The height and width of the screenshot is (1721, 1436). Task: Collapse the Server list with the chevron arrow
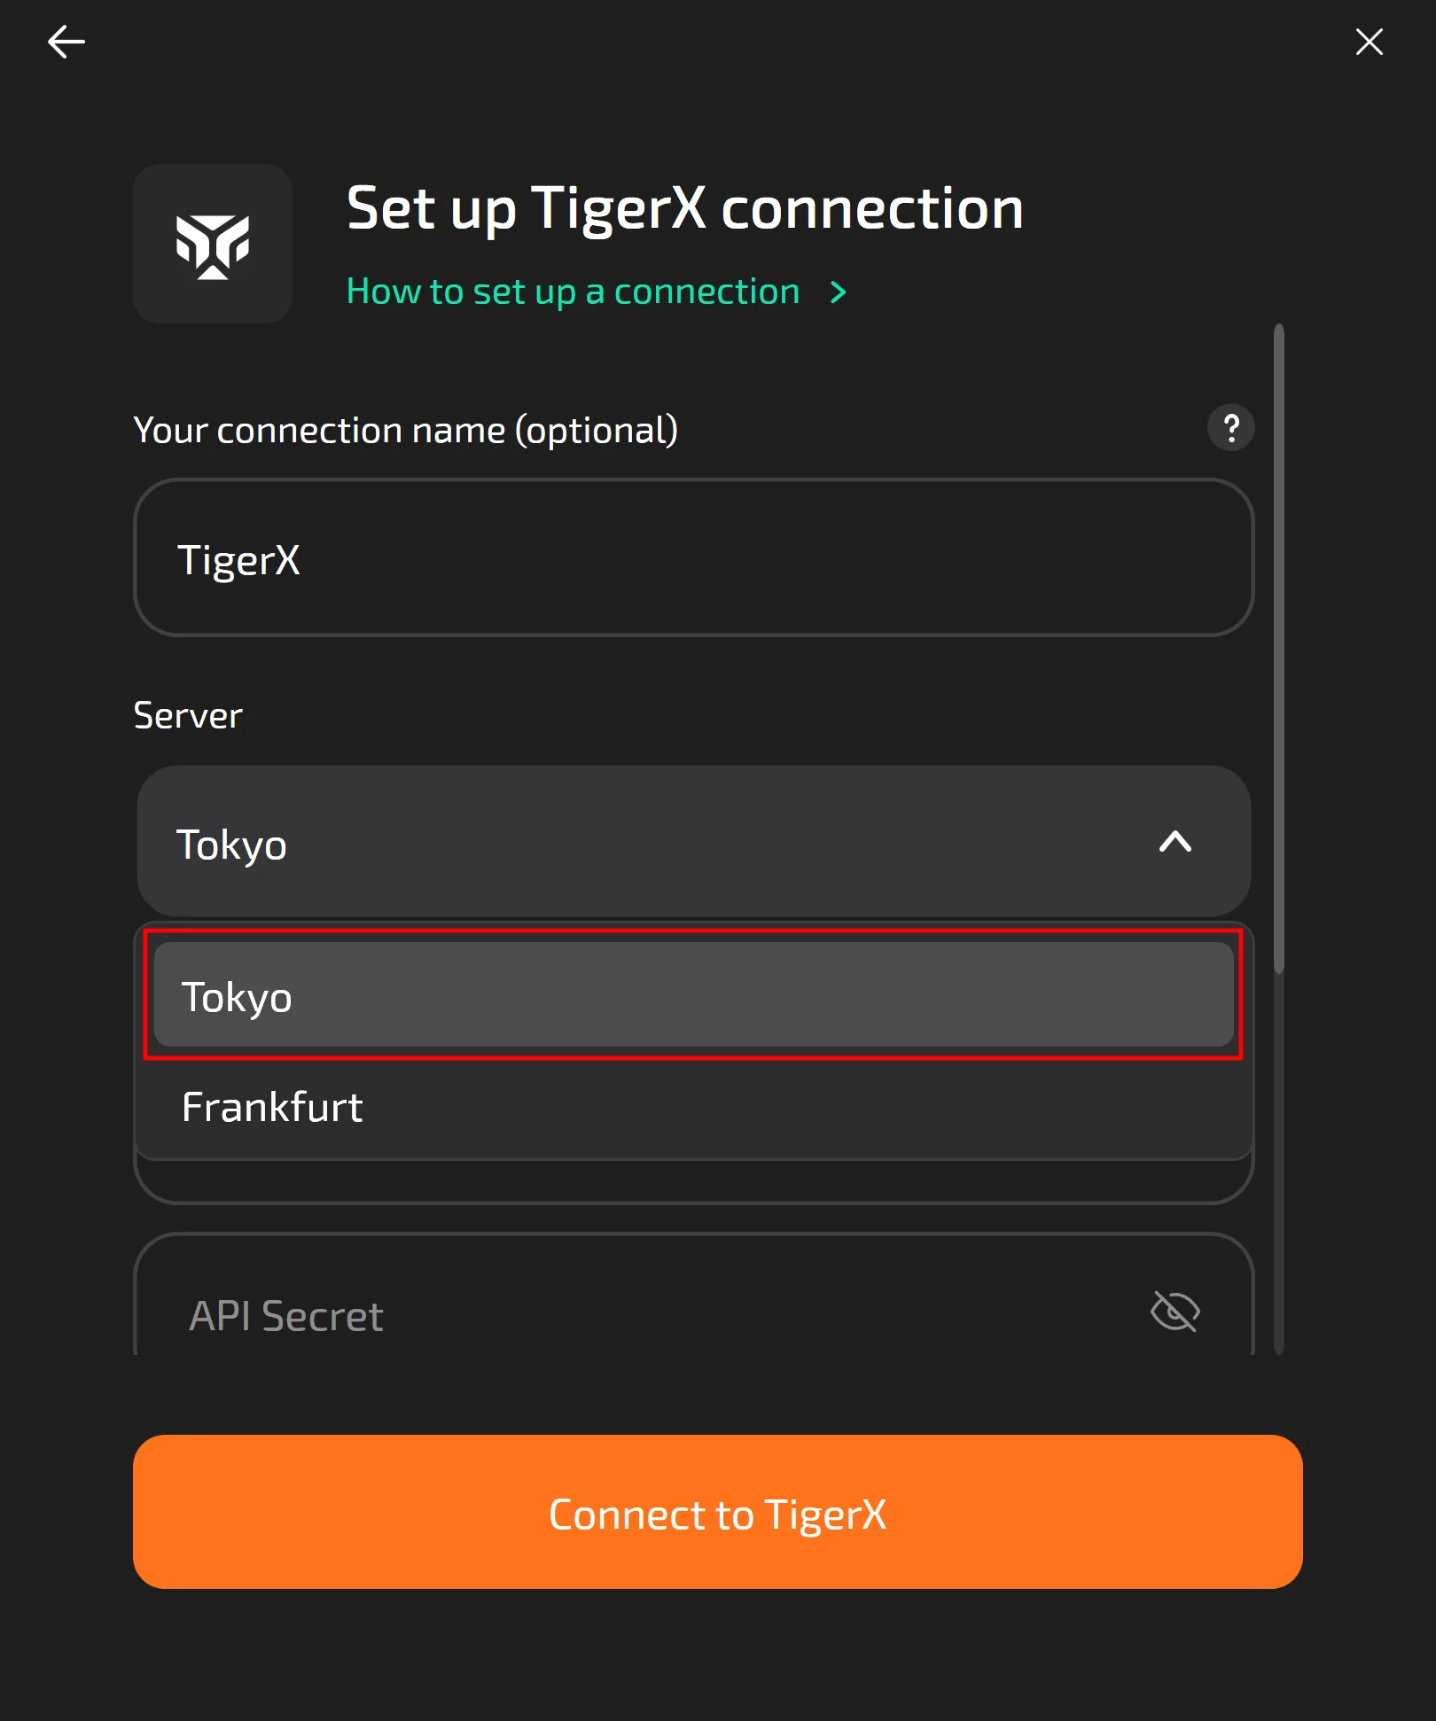1175,841
